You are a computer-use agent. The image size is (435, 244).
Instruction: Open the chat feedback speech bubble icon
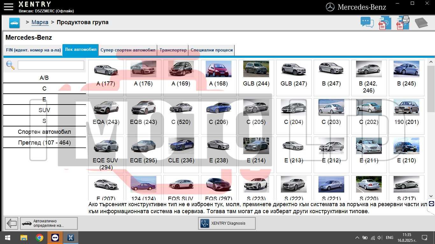[x=367, y=23]
